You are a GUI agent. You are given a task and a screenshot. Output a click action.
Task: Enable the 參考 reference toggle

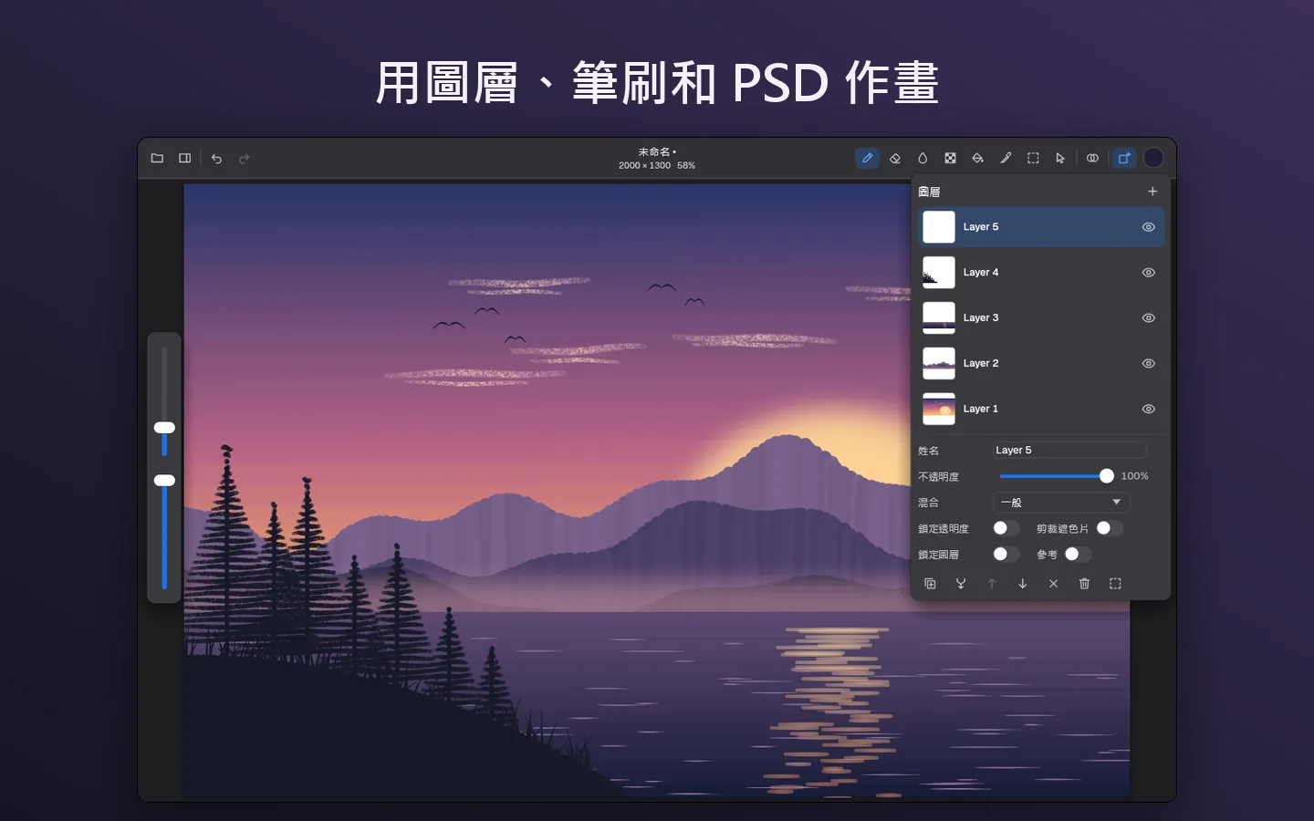1077,554
